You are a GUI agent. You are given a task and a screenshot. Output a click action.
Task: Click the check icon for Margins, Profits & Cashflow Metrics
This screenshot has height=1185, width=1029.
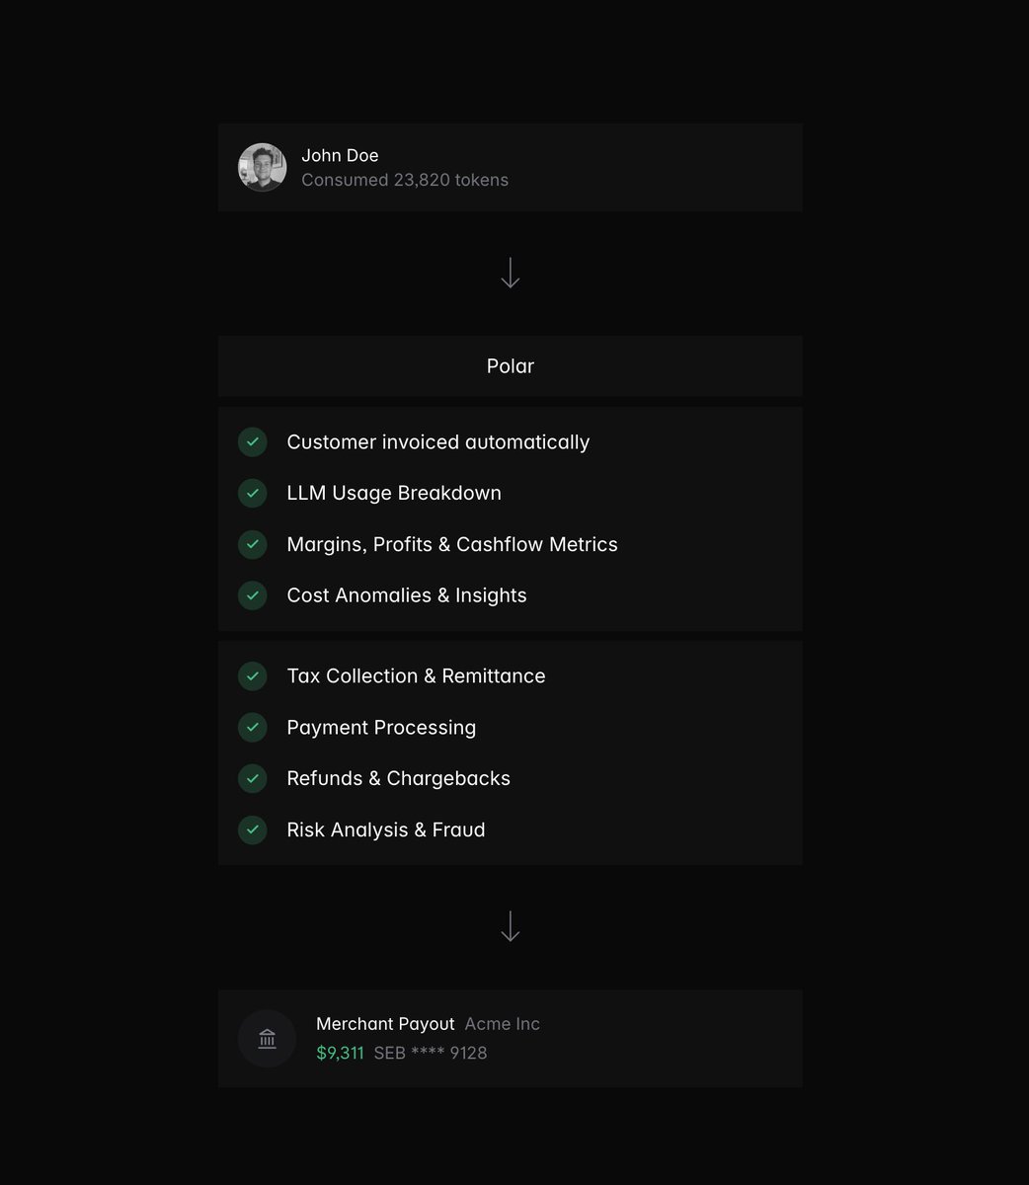[x=253, y=544]
